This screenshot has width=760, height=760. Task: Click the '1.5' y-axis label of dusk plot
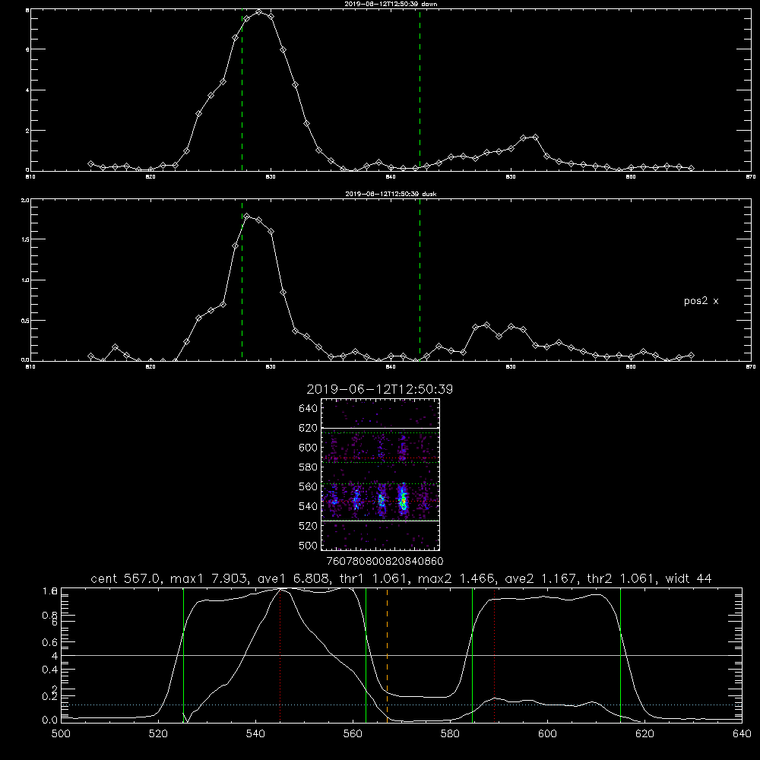tap(25, 239)
